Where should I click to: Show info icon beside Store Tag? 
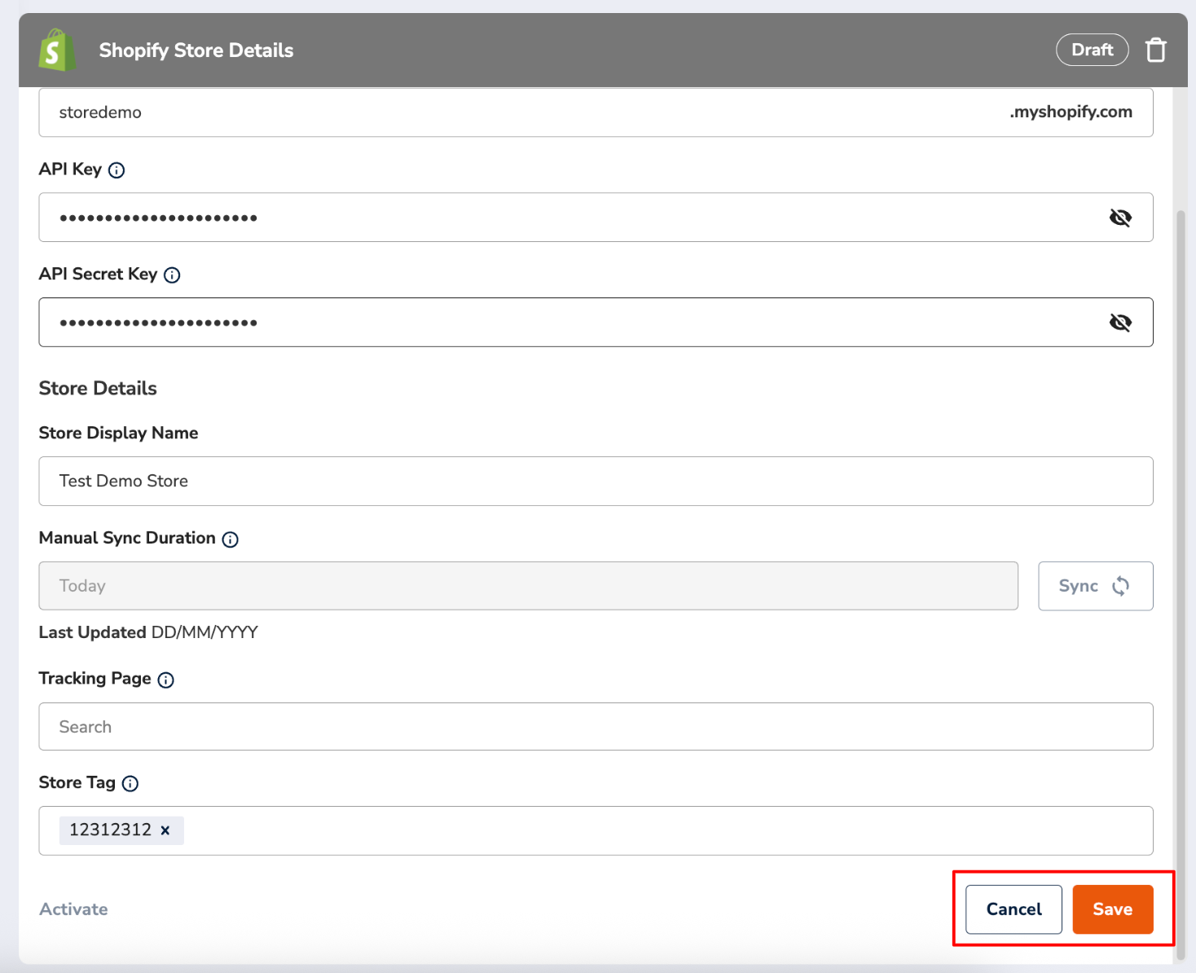[x=130, y=784]
